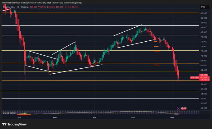This screenshot has height=129, width=212.
Task: Click the 84.000 price axis label
Action: pos(204,23)
